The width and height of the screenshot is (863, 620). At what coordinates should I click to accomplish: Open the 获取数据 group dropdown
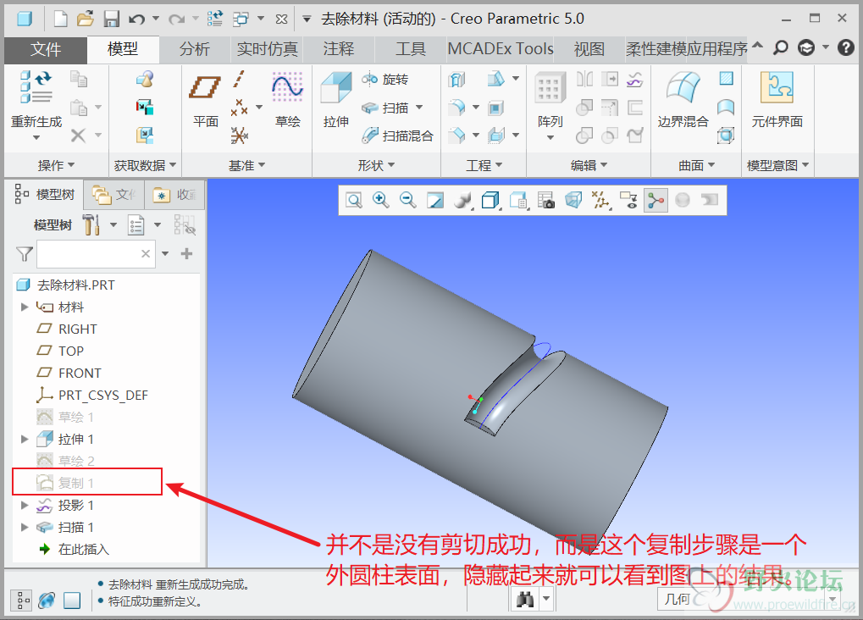click(145, 165)
